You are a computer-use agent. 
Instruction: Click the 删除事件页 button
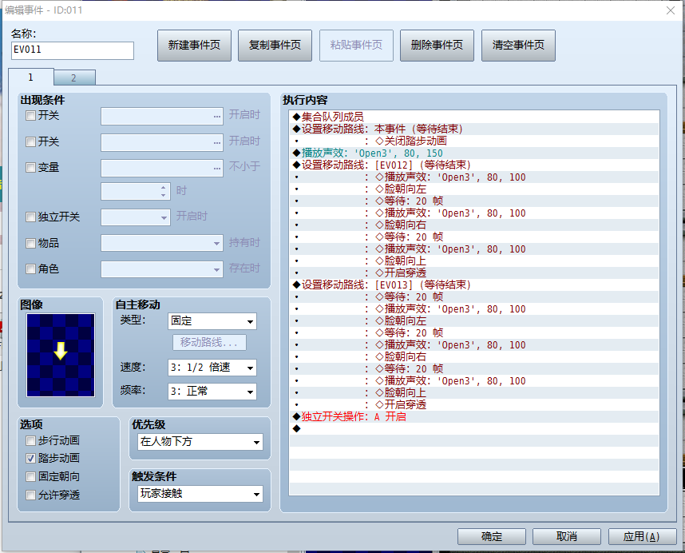(x=437, y=45)
